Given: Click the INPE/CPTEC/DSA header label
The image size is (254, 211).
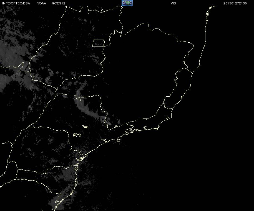Looking at the screenshot, I should tap(16, 3).
